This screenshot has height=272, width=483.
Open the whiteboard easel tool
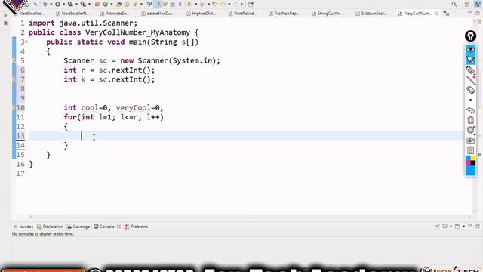click(x=470, y=131)
